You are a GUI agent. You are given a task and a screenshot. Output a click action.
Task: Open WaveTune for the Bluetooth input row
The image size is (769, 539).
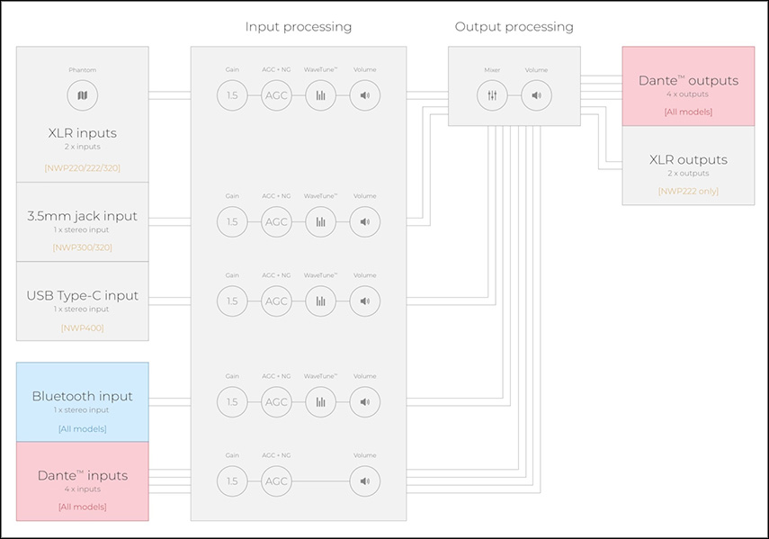click(320, 401)
